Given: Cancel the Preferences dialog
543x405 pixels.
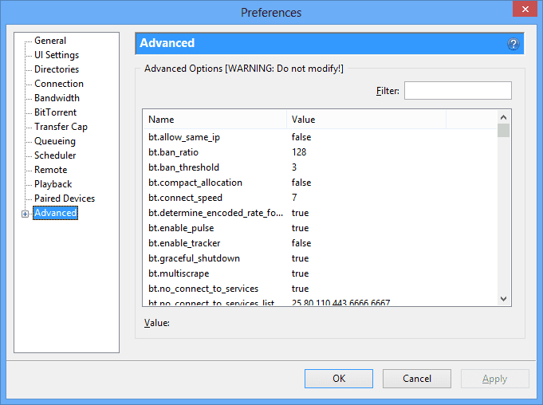Looking at the screenshot, I should coord(416,379).
